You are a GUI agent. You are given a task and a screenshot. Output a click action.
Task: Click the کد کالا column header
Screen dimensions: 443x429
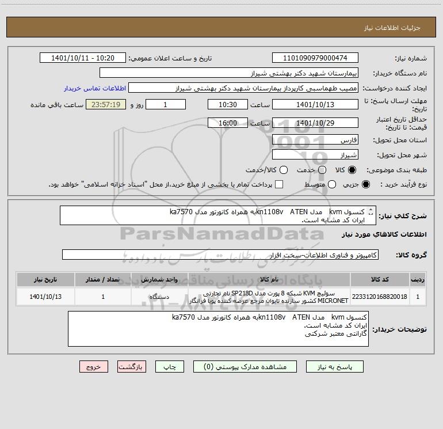(380, 279)
